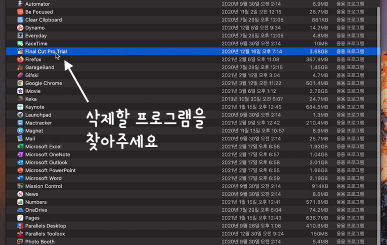The height and width of the screenshot is (245, 387).
Task: Select date 2021년 2월 6일 오후 11:08
Action: click(250, 59)
